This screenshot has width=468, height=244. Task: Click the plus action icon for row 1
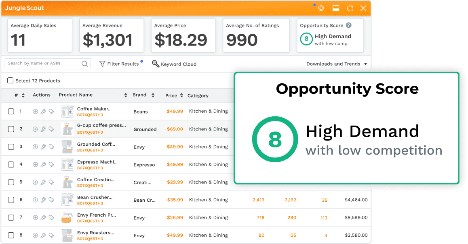[x=35, y=112]
